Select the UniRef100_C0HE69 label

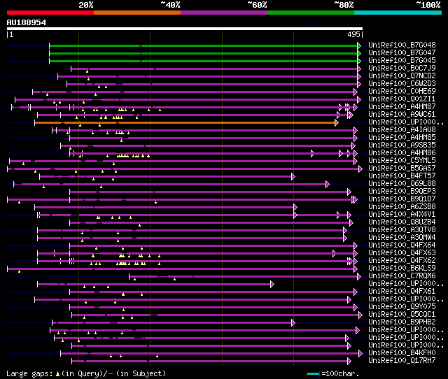tap(402, 91)
